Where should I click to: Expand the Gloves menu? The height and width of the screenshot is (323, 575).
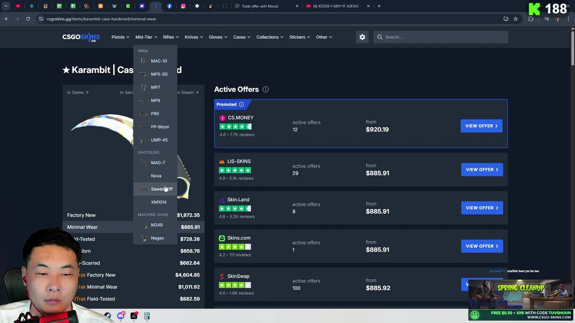pos(218,37)
